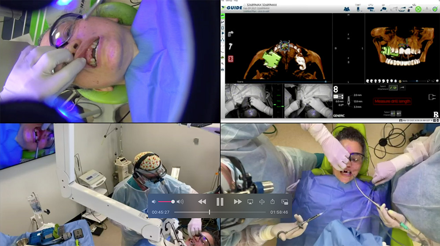Click the GENERIC implant label
The height and width of the screenshot is (246, 440).
(339, 116)
